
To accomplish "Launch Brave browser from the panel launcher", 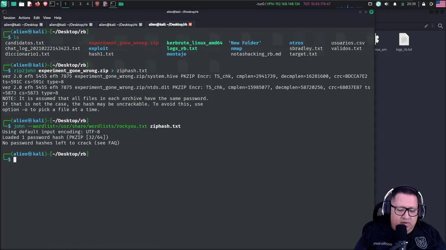I will [45, 4].
